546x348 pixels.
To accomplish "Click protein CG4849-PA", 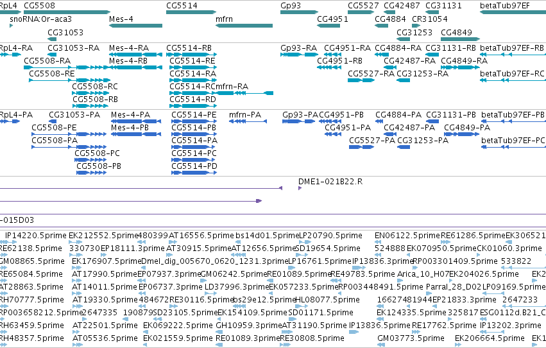I will click(467, 128).
